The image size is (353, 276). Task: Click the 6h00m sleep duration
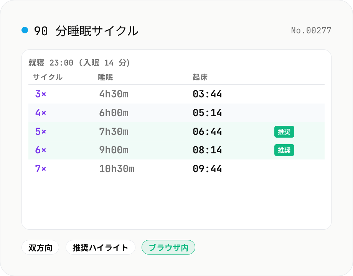[x=114, y=113]
